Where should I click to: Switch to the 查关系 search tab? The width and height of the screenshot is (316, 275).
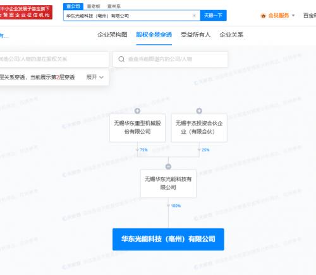114,6
